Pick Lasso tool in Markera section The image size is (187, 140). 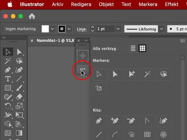(165, 74)
